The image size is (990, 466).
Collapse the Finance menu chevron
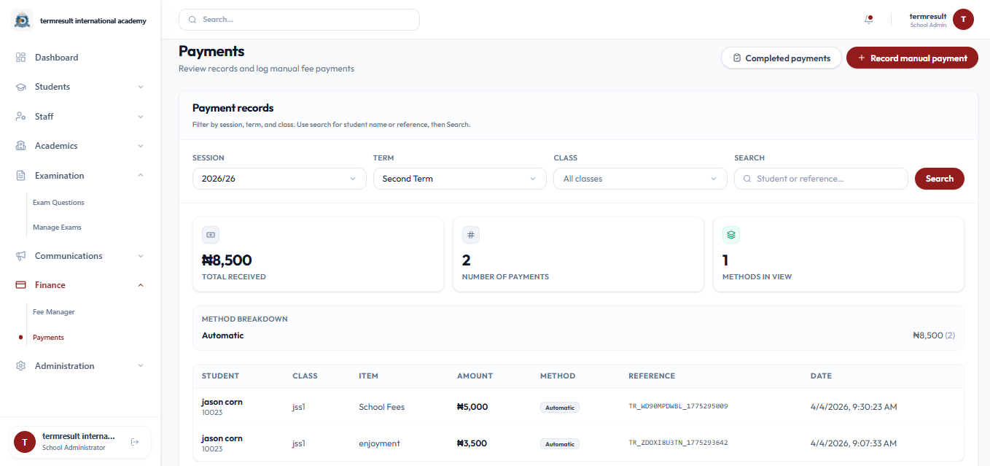coord(141,285)
